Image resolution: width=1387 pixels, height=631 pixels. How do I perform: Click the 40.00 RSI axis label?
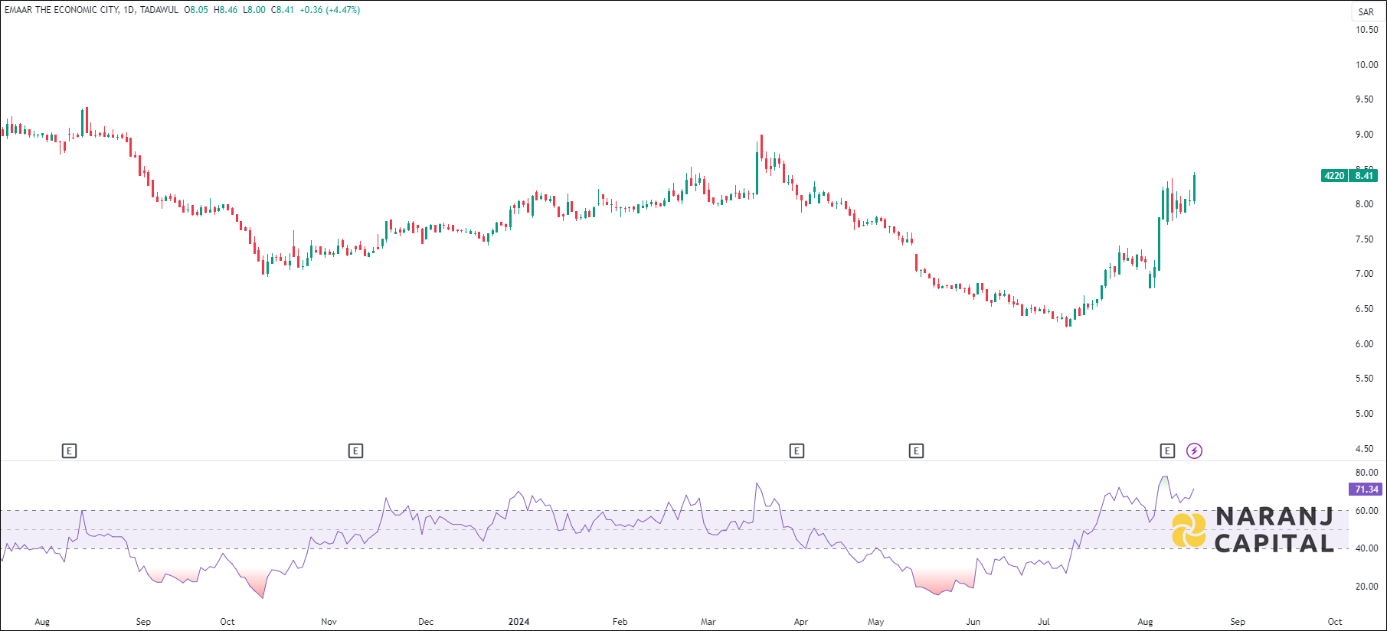click(1366, 548)
